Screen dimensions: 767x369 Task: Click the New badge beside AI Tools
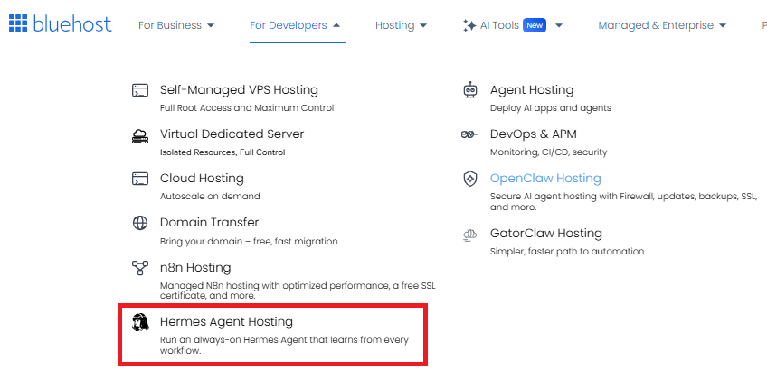click(x=535, y=25)
